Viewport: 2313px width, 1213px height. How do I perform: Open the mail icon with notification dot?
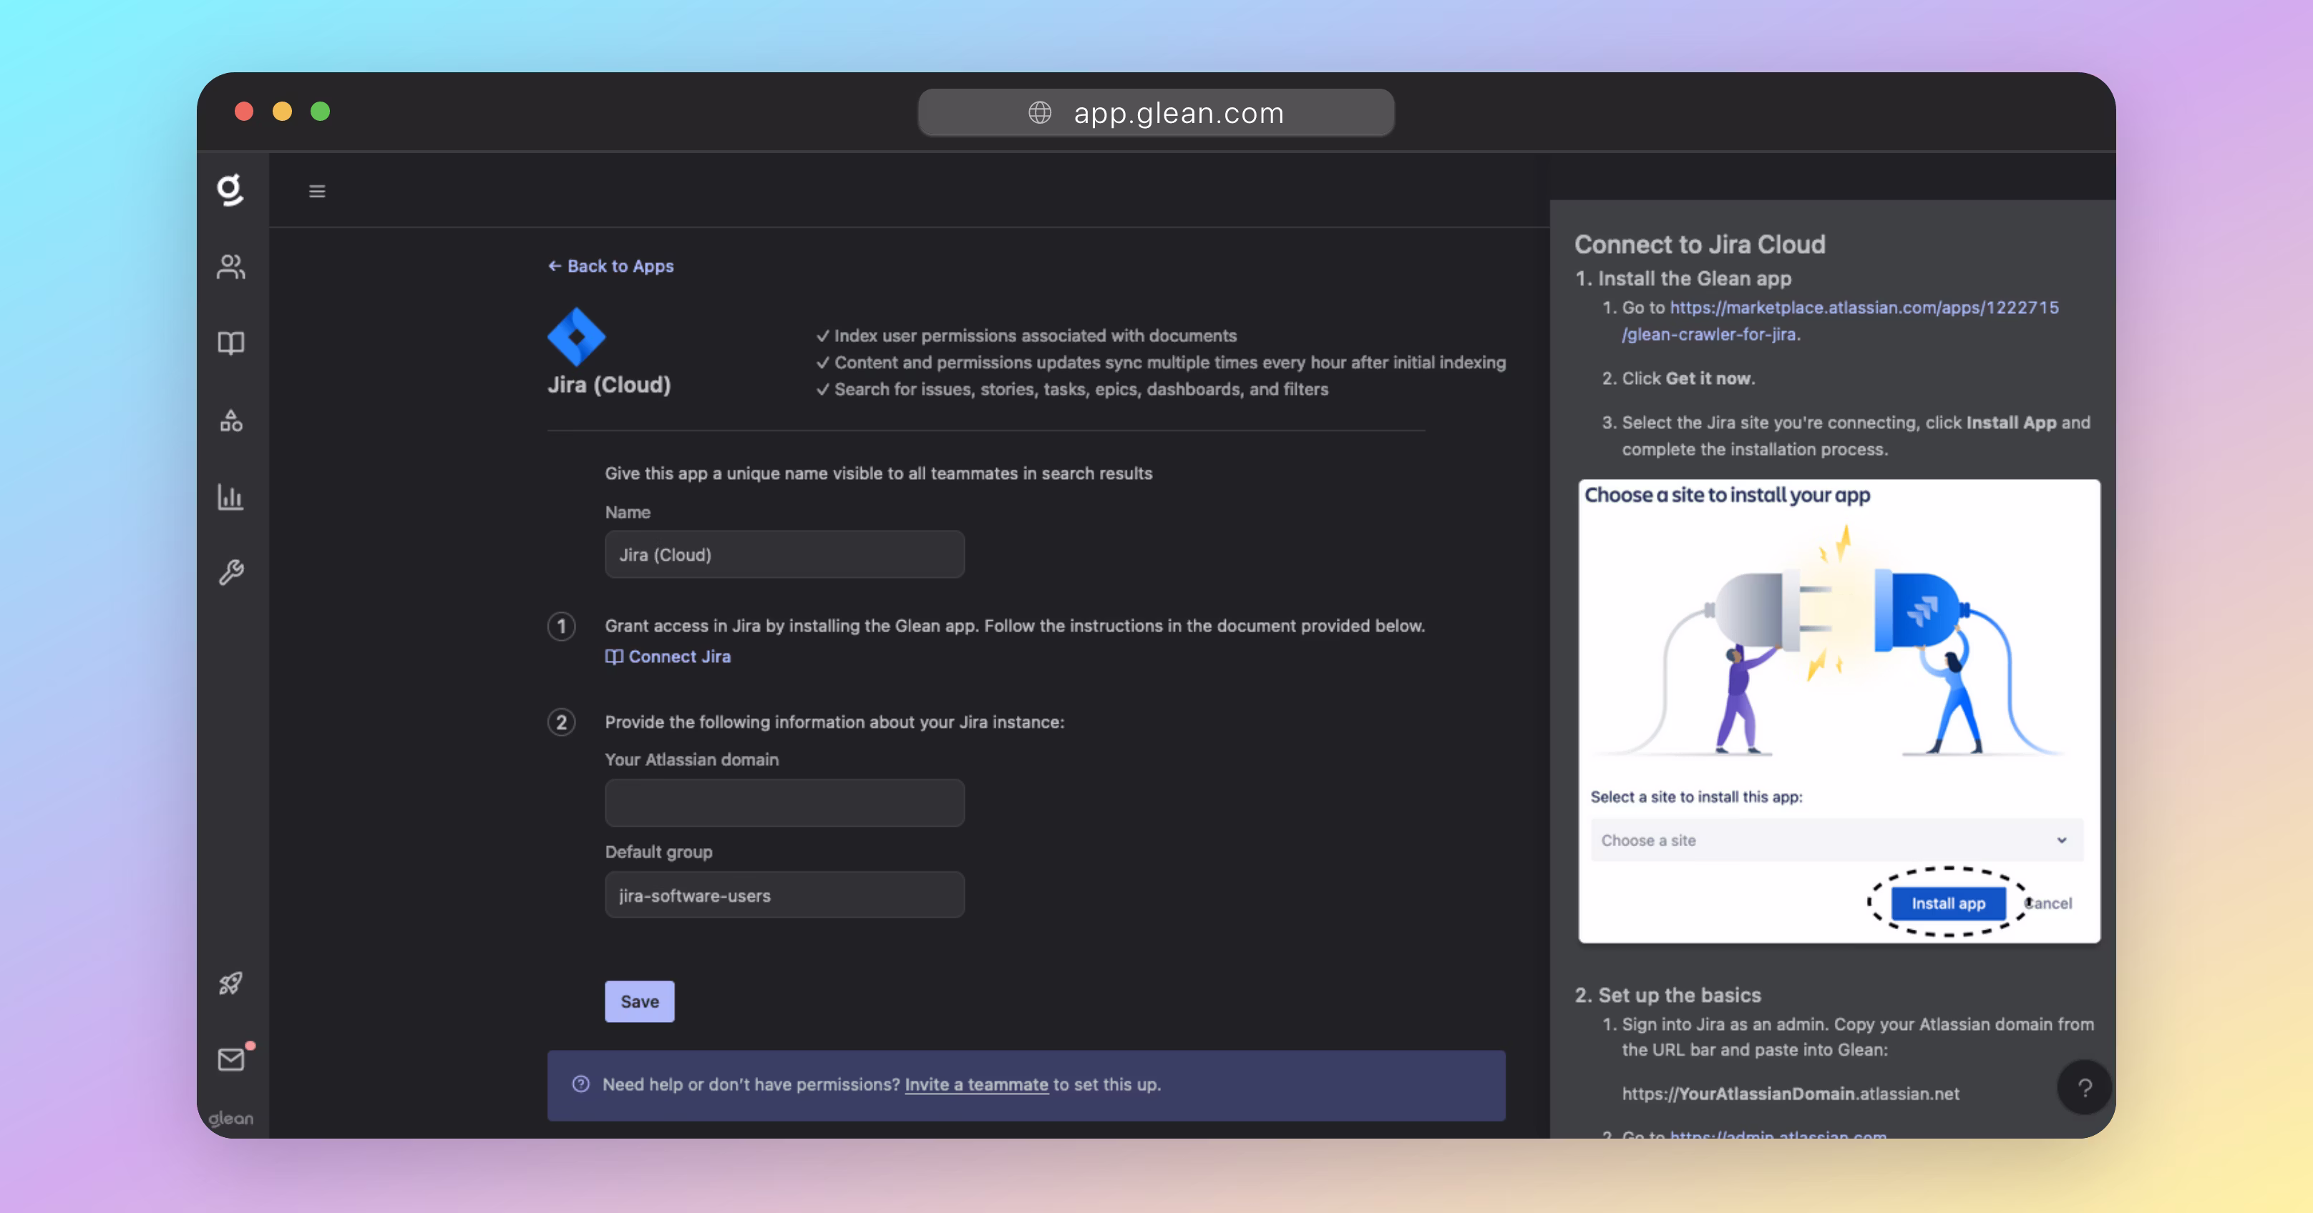230,1059
